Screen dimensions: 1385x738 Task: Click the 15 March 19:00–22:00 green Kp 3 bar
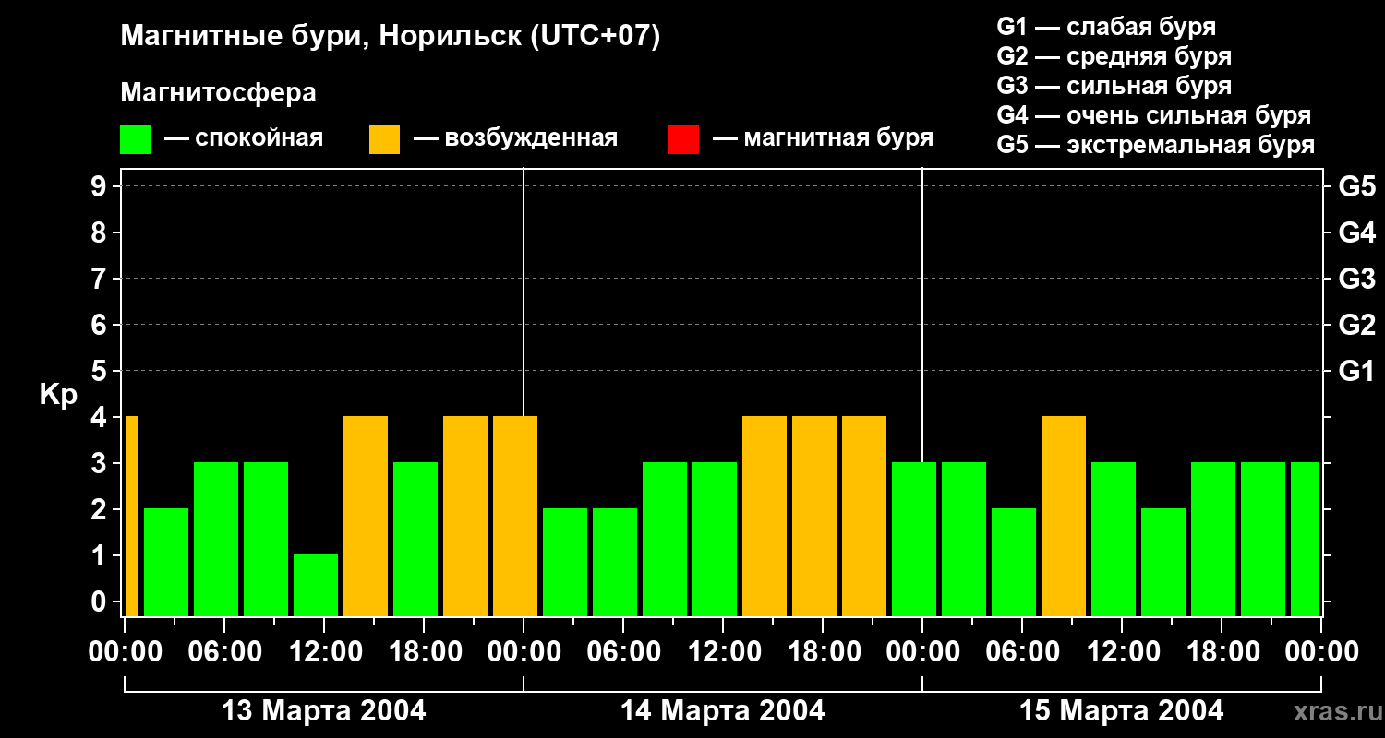click(1263, 540)
